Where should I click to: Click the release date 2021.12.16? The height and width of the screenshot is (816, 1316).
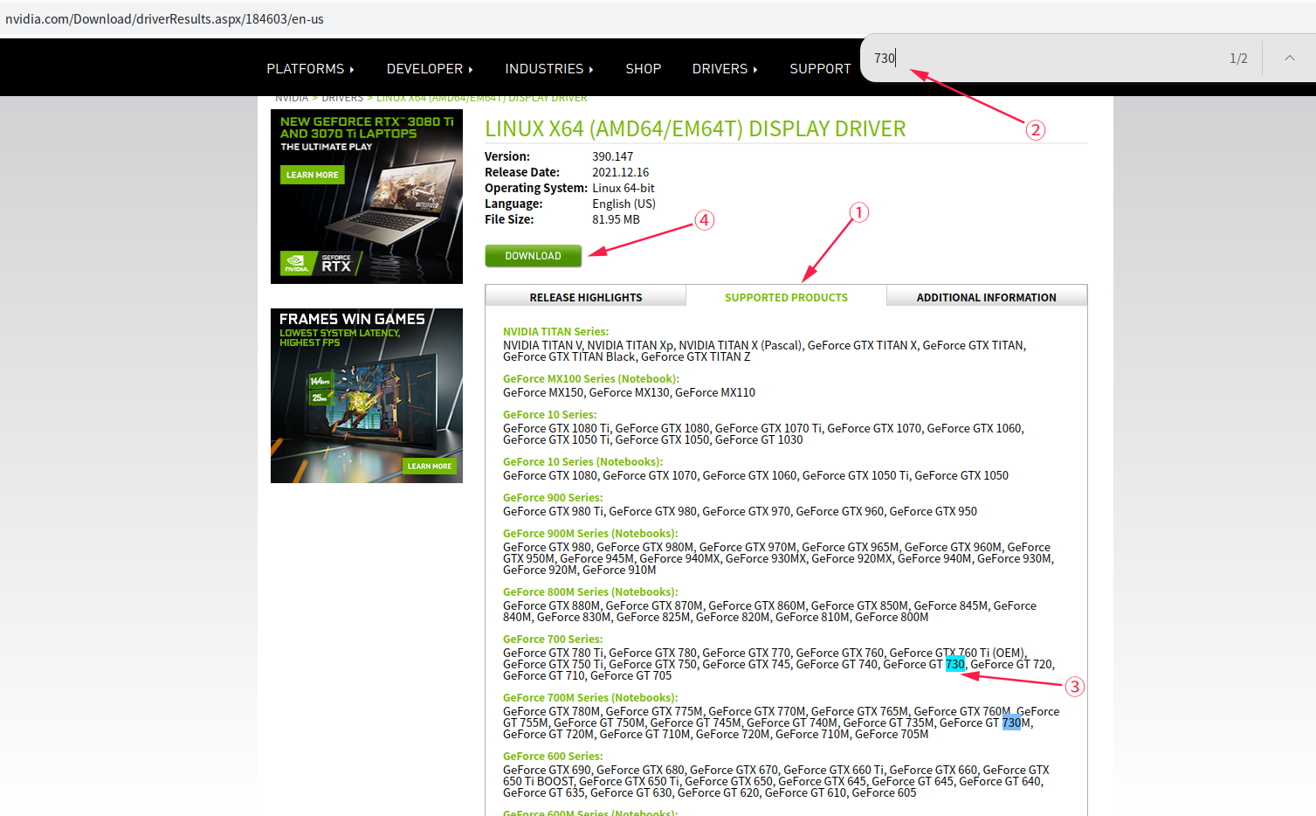coord(621,172)
